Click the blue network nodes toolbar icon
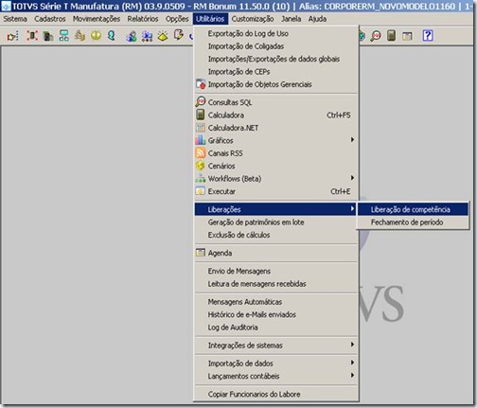This screenshot has width=477, height=408. coord(147,36)
